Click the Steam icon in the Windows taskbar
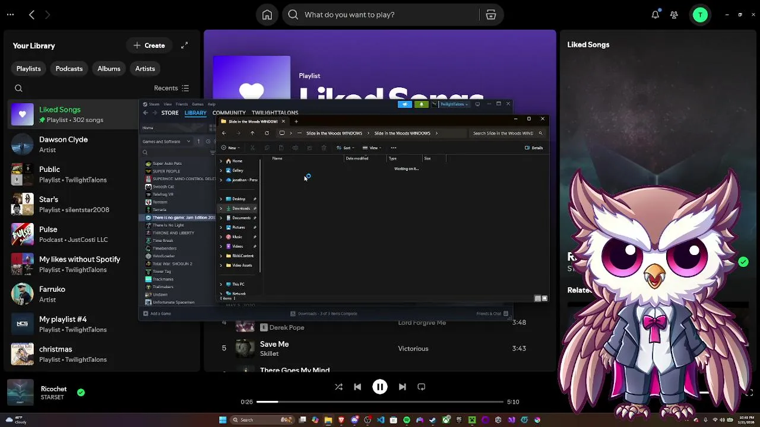760x427 pixels. click(x=433, y=420)
